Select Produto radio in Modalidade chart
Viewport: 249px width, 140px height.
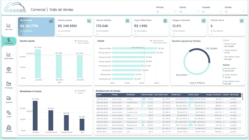coord(76,93)
